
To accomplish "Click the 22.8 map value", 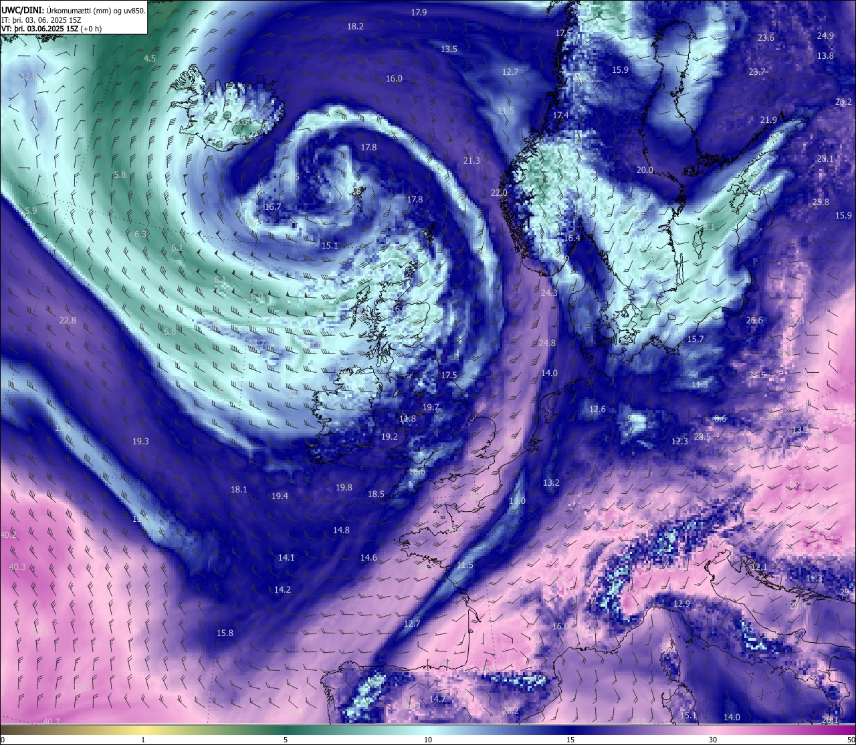I will pyautogui.click(x=68, y=321).
